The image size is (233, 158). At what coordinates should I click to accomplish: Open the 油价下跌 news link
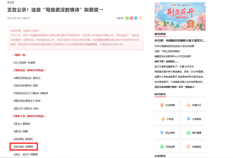(x=167, y=61)
